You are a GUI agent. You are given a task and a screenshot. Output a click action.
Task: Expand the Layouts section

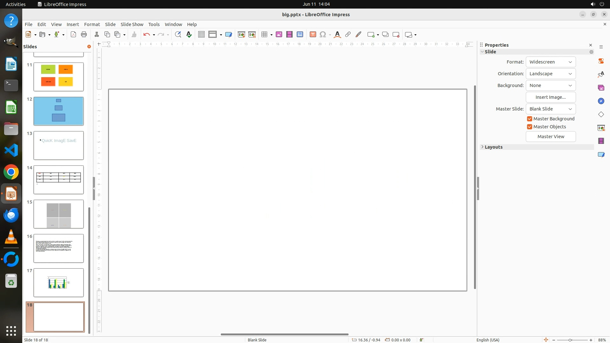pyautogui.click(x=493, y=147)
